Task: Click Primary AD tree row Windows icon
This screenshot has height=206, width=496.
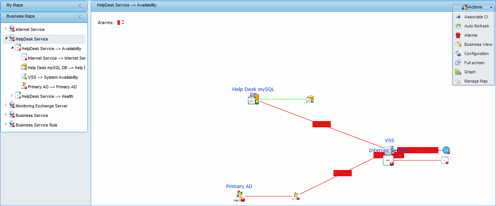Action: [x=24, y=86]
